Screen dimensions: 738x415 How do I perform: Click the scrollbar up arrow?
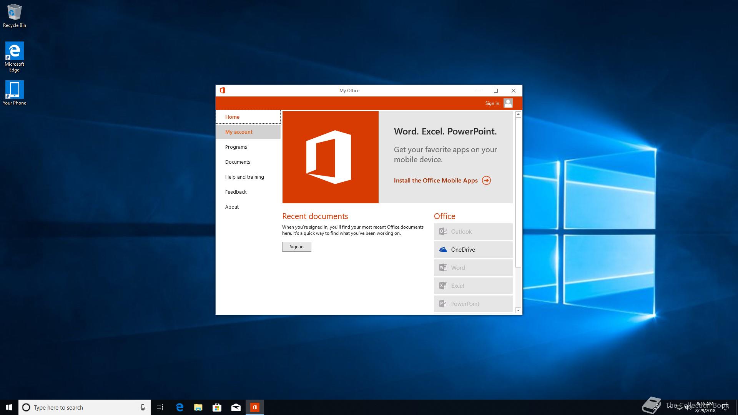[518, 114]
